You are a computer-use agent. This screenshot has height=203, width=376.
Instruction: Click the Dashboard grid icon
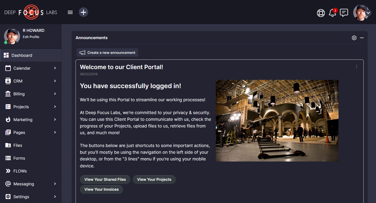coord(6,55)
